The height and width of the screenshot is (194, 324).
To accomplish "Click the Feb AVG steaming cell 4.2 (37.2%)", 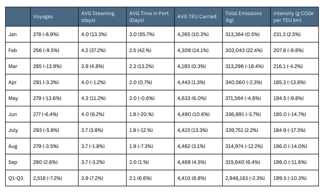I will 94,50.
